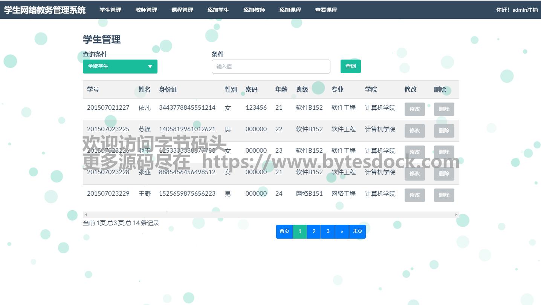Open 学生管理 in the top navigation
This screenshot has height=305, width=541.
tap(110, 10)
